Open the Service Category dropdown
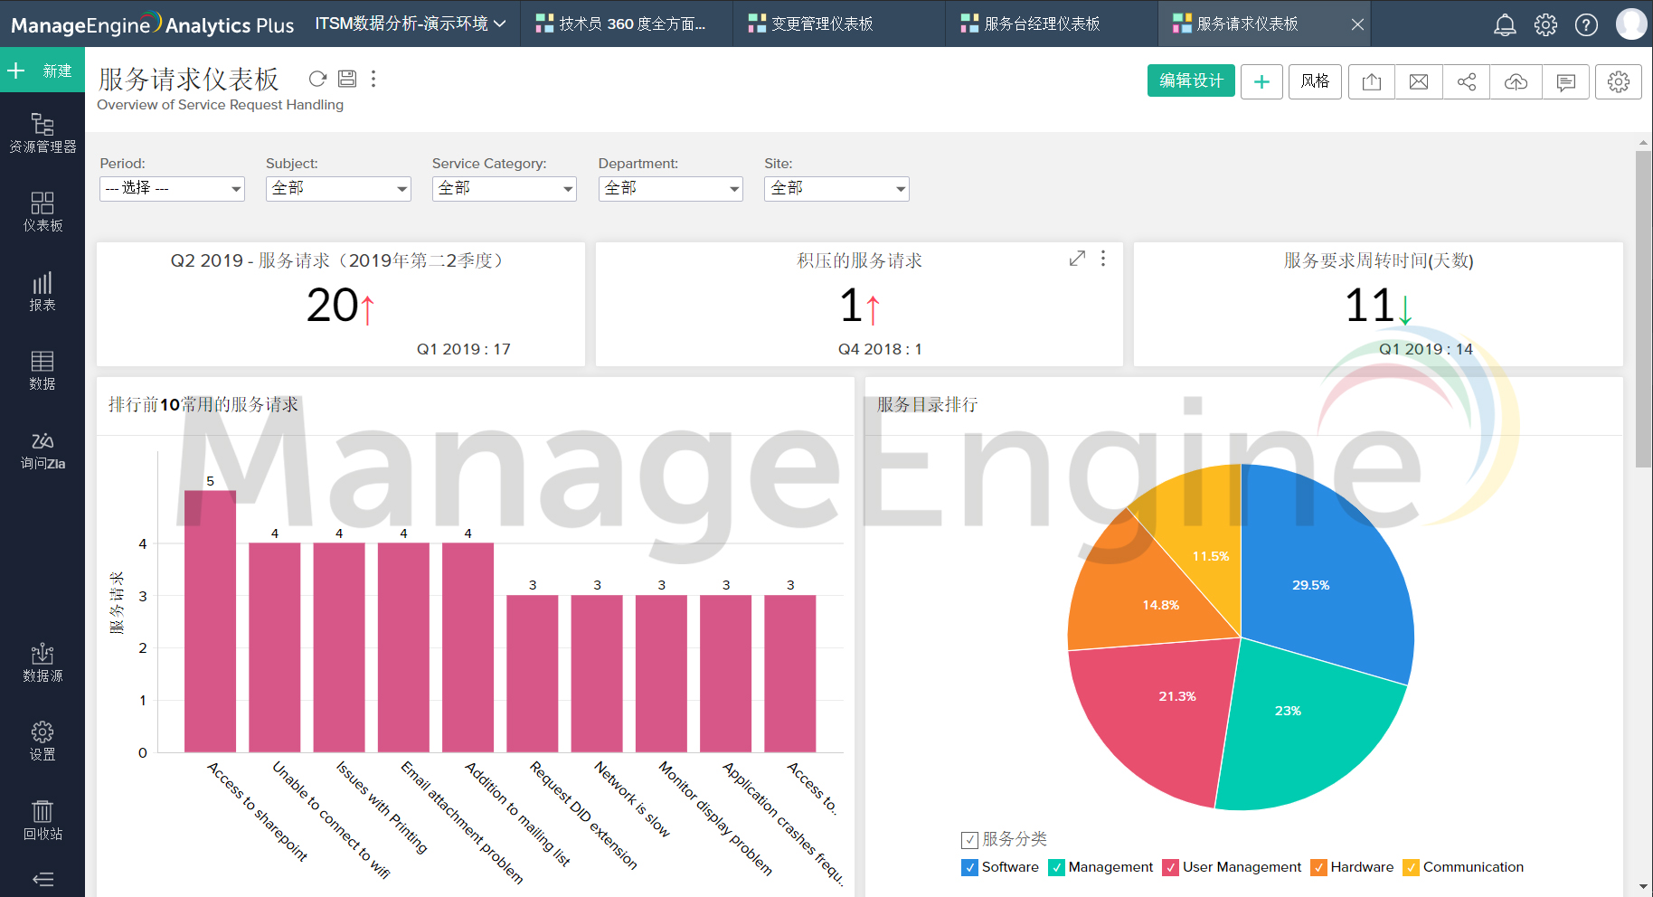The height and width of the screenshot is (897, 1653). tap(505, 188)
